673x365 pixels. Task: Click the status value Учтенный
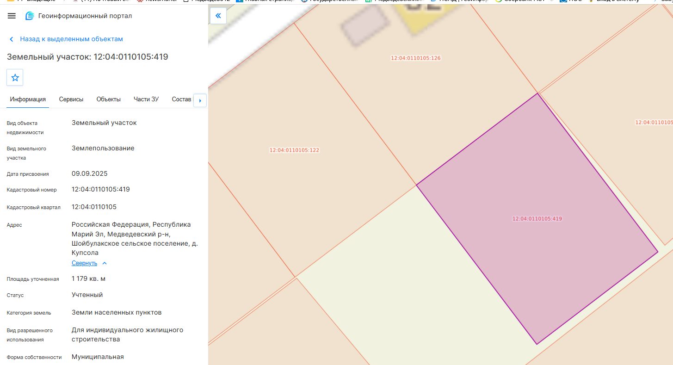87,295
